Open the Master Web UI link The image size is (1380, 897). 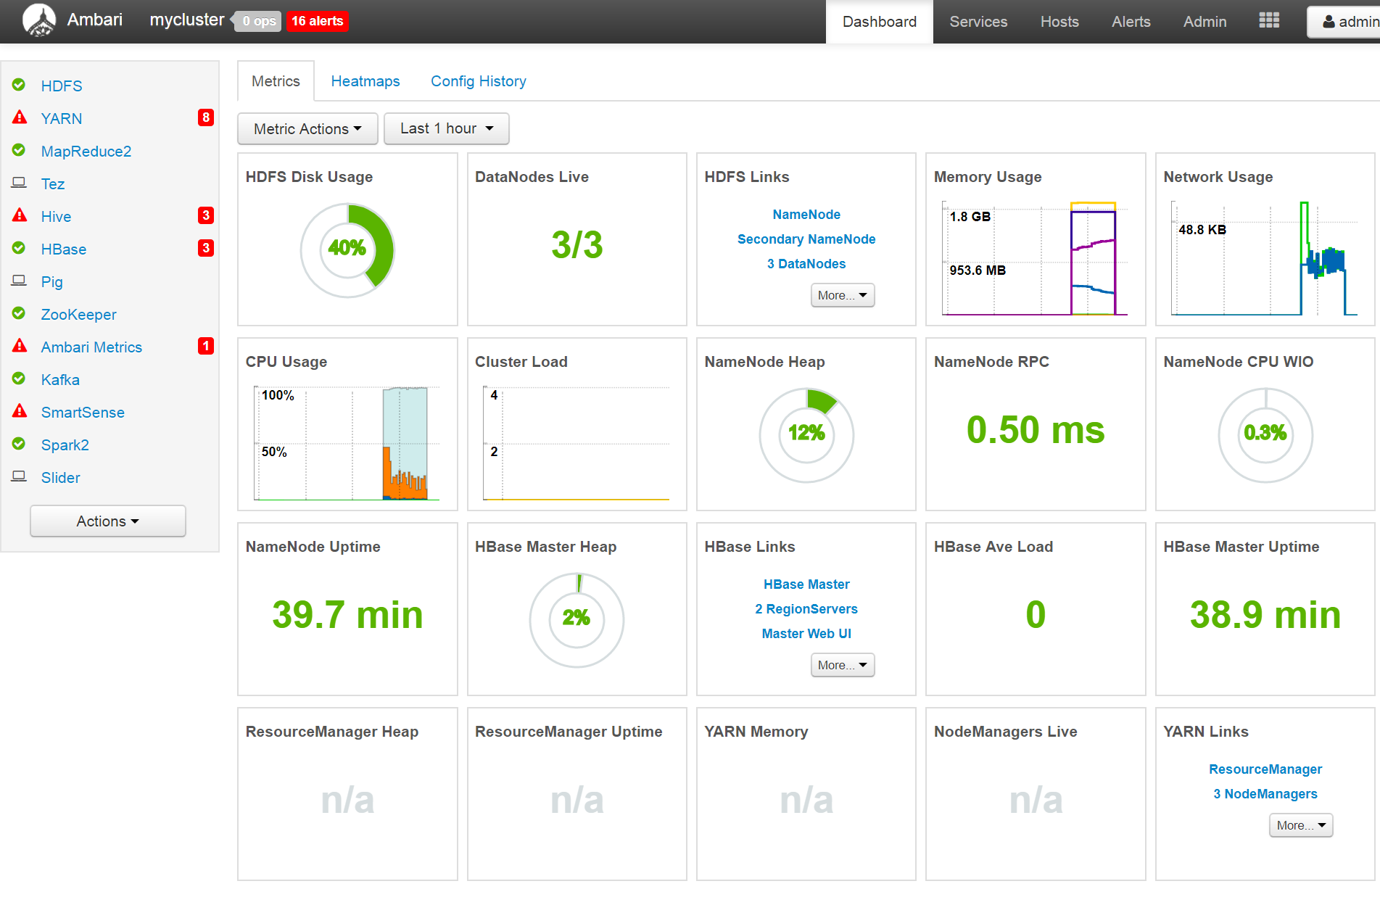tap(806, 634)
